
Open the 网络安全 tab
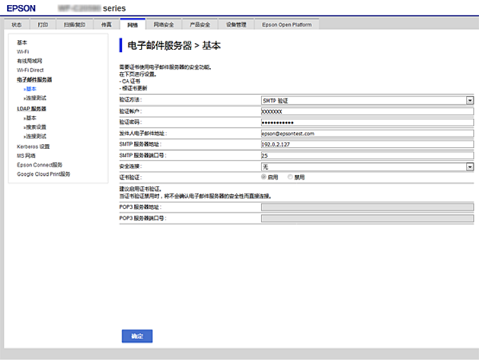point(163,25)
